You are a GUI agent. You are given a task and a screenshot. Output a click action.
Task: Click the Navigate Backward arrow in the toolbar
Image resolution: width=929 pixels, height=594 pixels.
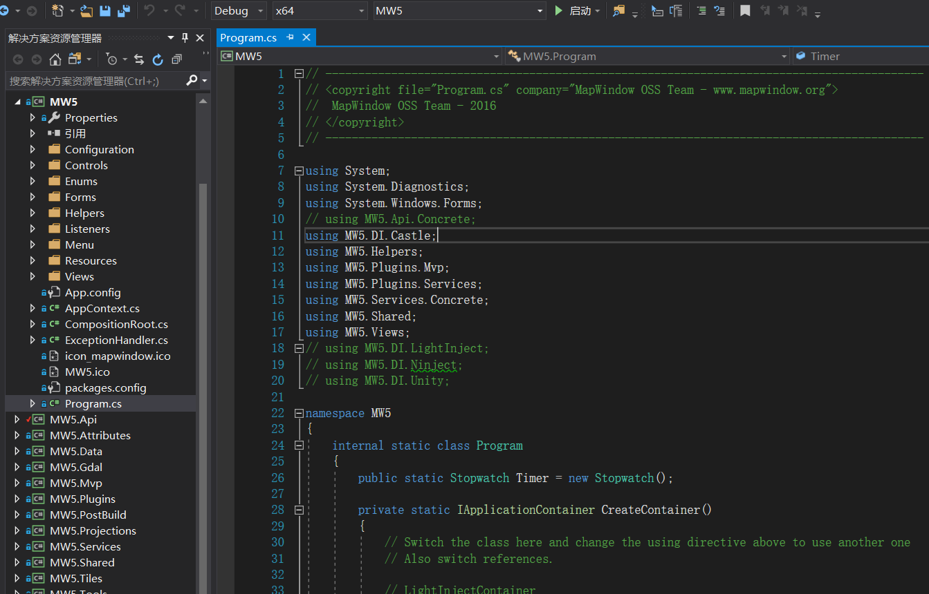tap(5, 11)
